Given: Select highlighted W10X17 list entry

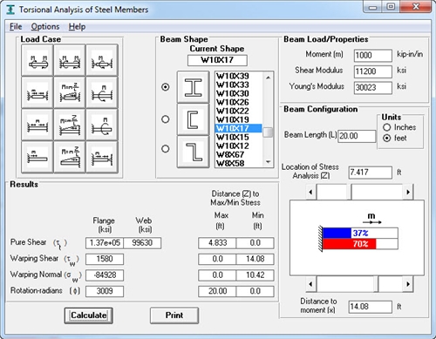Looking at the screenshot, I should pyautogui.click(x=239, y=128).
